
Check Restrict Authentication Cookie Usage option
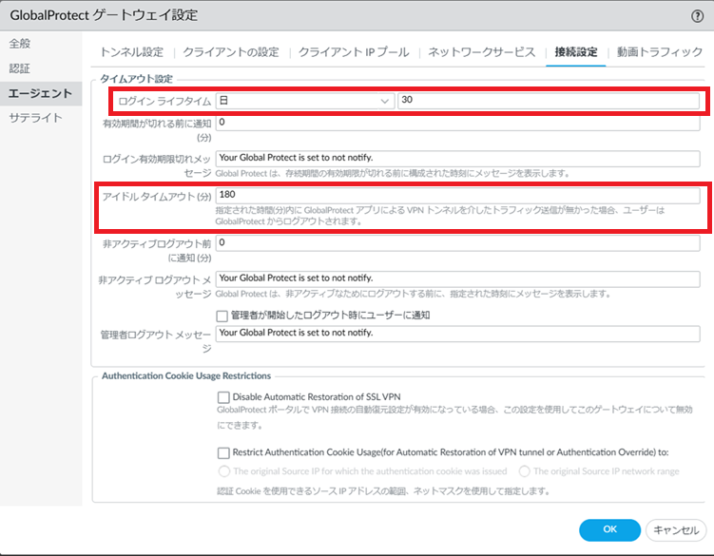coord(223,452)
